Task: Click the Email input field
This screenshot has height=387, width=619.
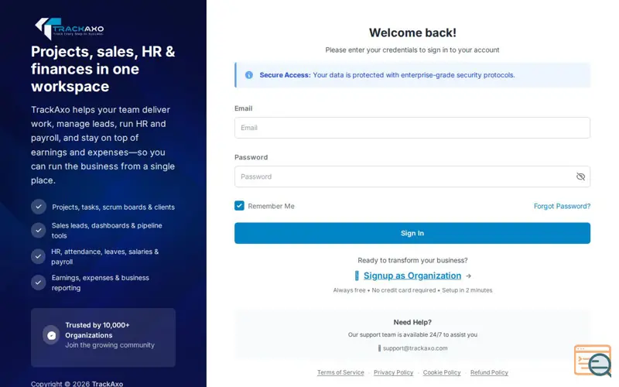Action: pyautogui.click(x=412, y=128)
